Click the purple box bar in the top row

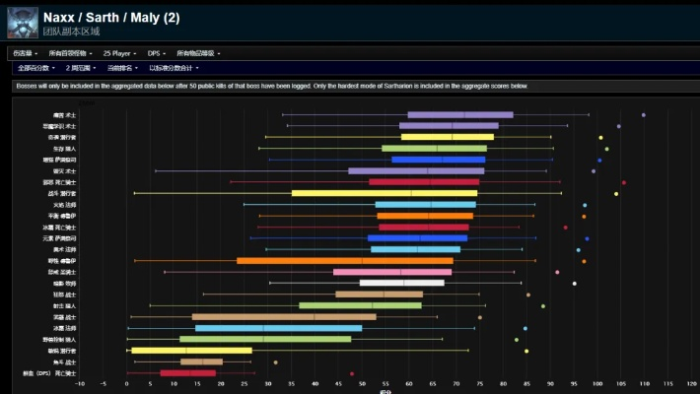click(459, 115)
